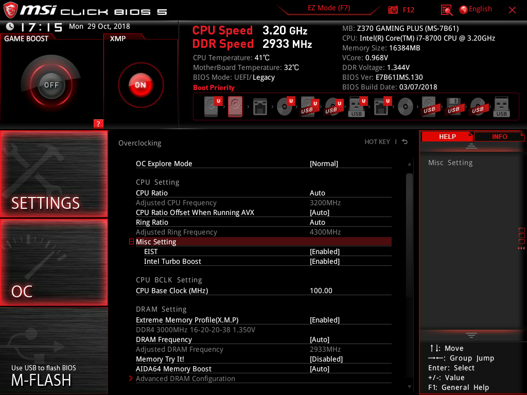Viewport: 527px width, 395px height.
Task: Expand Advanced DRAM Configuration
Action: point(185,379)
